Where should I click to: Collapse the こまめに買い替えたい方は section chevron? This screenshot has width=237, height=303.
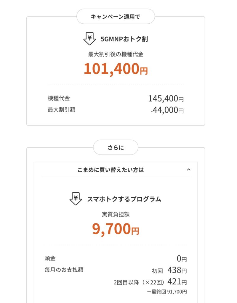coord(189,170)
